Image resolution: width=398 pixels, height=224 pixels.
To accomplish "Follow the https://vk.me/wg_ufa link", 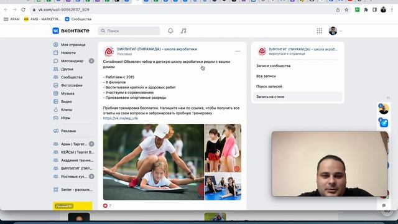I will [120, 118].
